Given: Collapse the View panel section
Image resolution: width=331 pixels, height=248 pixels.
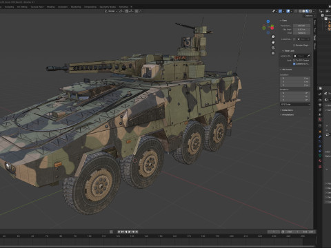Looking at the screenshot, I should (x=283, y=21).
